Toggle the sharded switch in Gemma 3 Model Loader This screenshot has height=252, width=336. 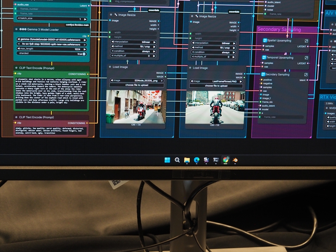click(x=84, y=54)
